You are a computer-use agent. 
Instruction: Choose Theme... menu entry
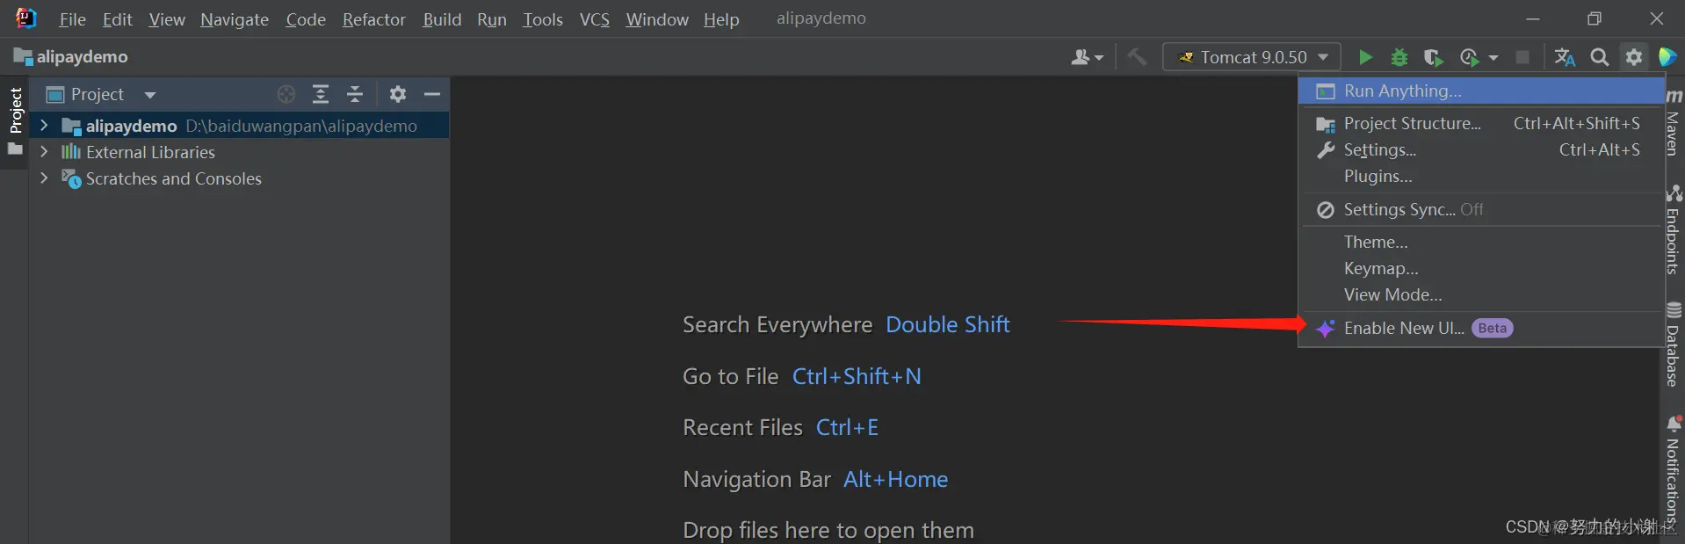1481,242
